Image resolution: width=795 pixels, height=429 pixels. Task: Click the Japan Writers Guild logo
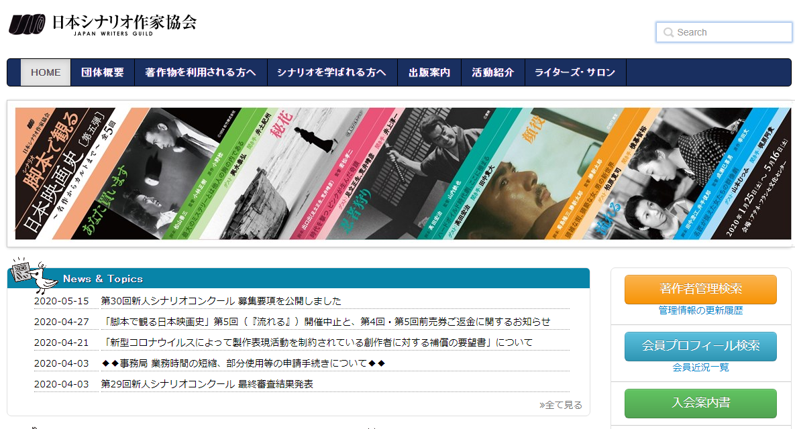(103, 24)
